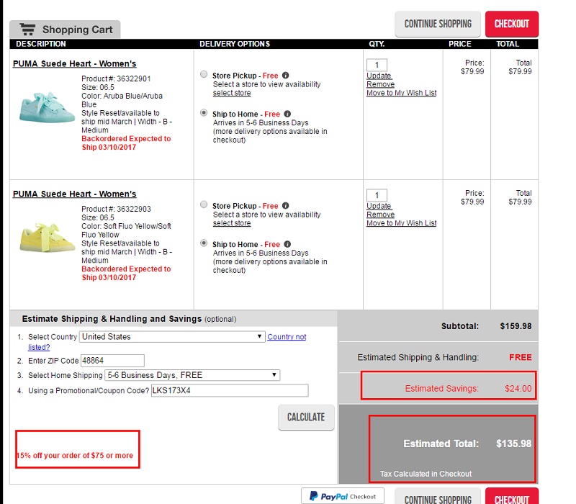Click the bottom red Checkout button
The height and width of the screenshot is (504, 576).
click(x=512, y=498)
